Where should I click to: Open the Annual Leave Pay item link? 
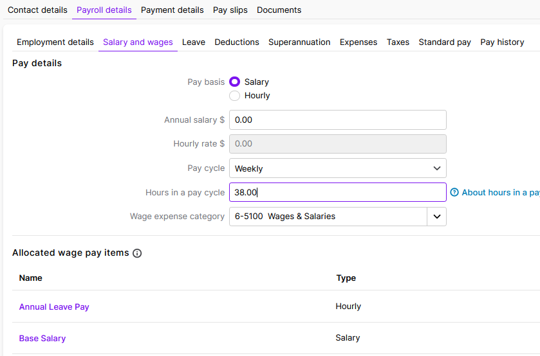[54, 307]
